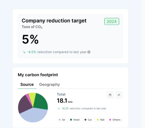
Task: Toggle the Car legend chip
Action: tap(88, 120)
